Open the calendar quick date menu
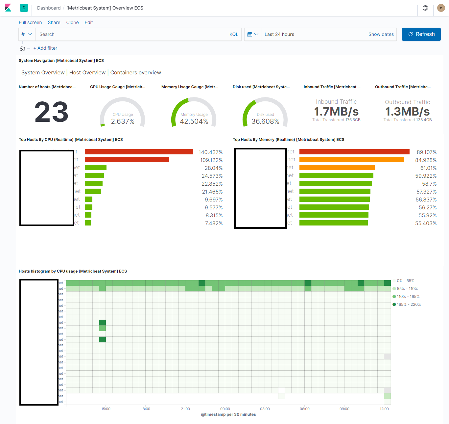Screen dimensions: 449x424 coord(253,34)
